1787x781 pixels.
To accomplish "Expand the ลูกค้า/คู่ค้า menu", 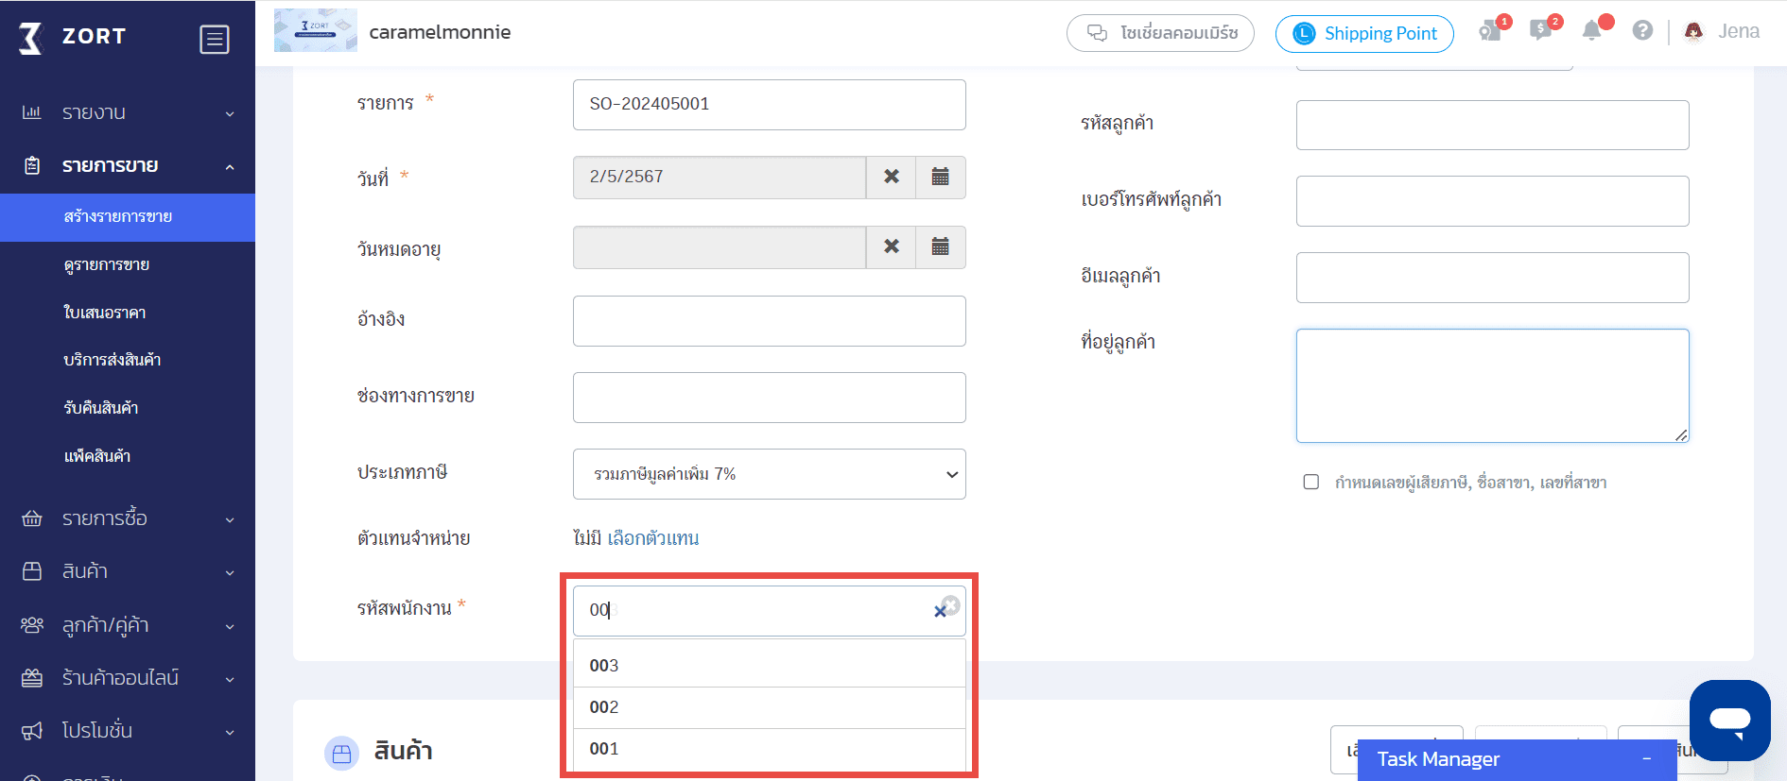I will click(x=230, y=626).
